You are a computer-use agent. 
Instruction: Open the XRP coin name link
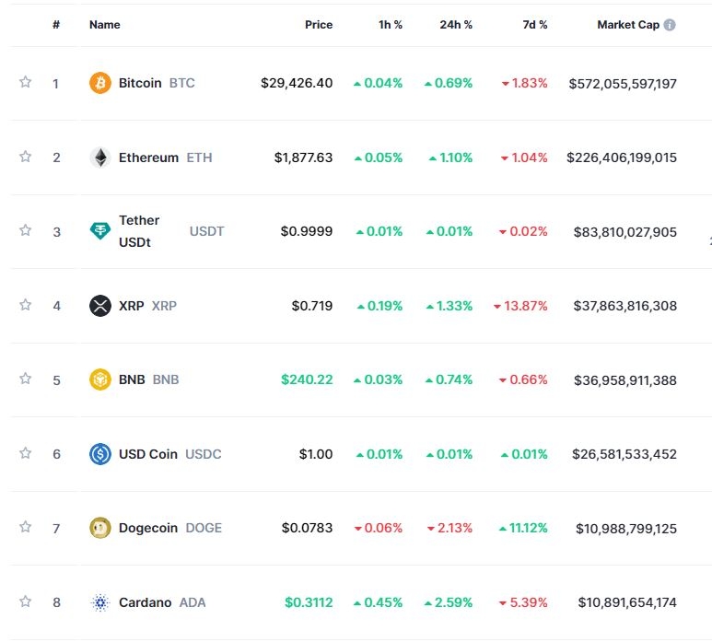[132, 305]
